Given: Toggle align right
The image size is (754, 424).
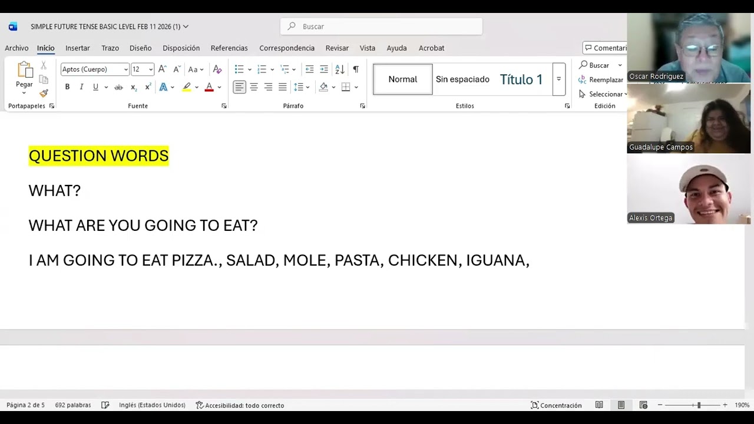Looking at the screenshot, I should pyautogui.click(x=268, y=87).
